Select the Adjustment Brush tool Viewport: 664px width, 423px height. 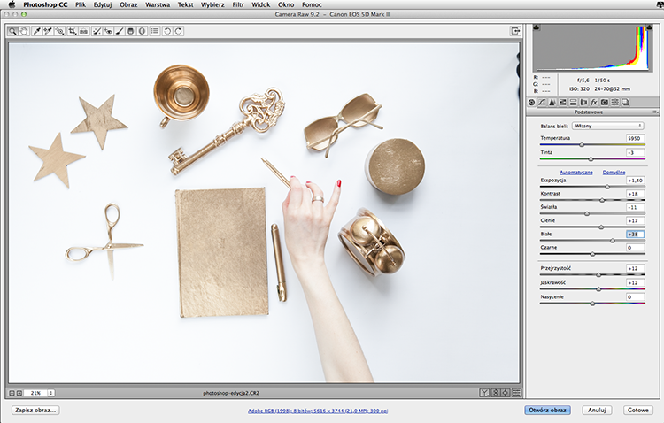120,31
